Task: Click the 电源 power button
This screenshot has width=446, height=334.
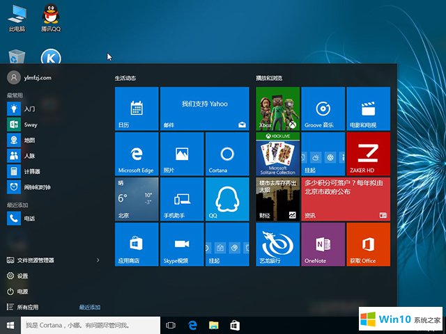Action: click(22, 292)
